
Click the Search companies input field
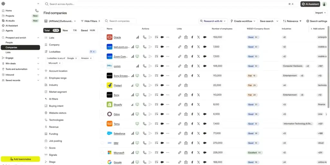pyautogui.click(x=121, y=21)
